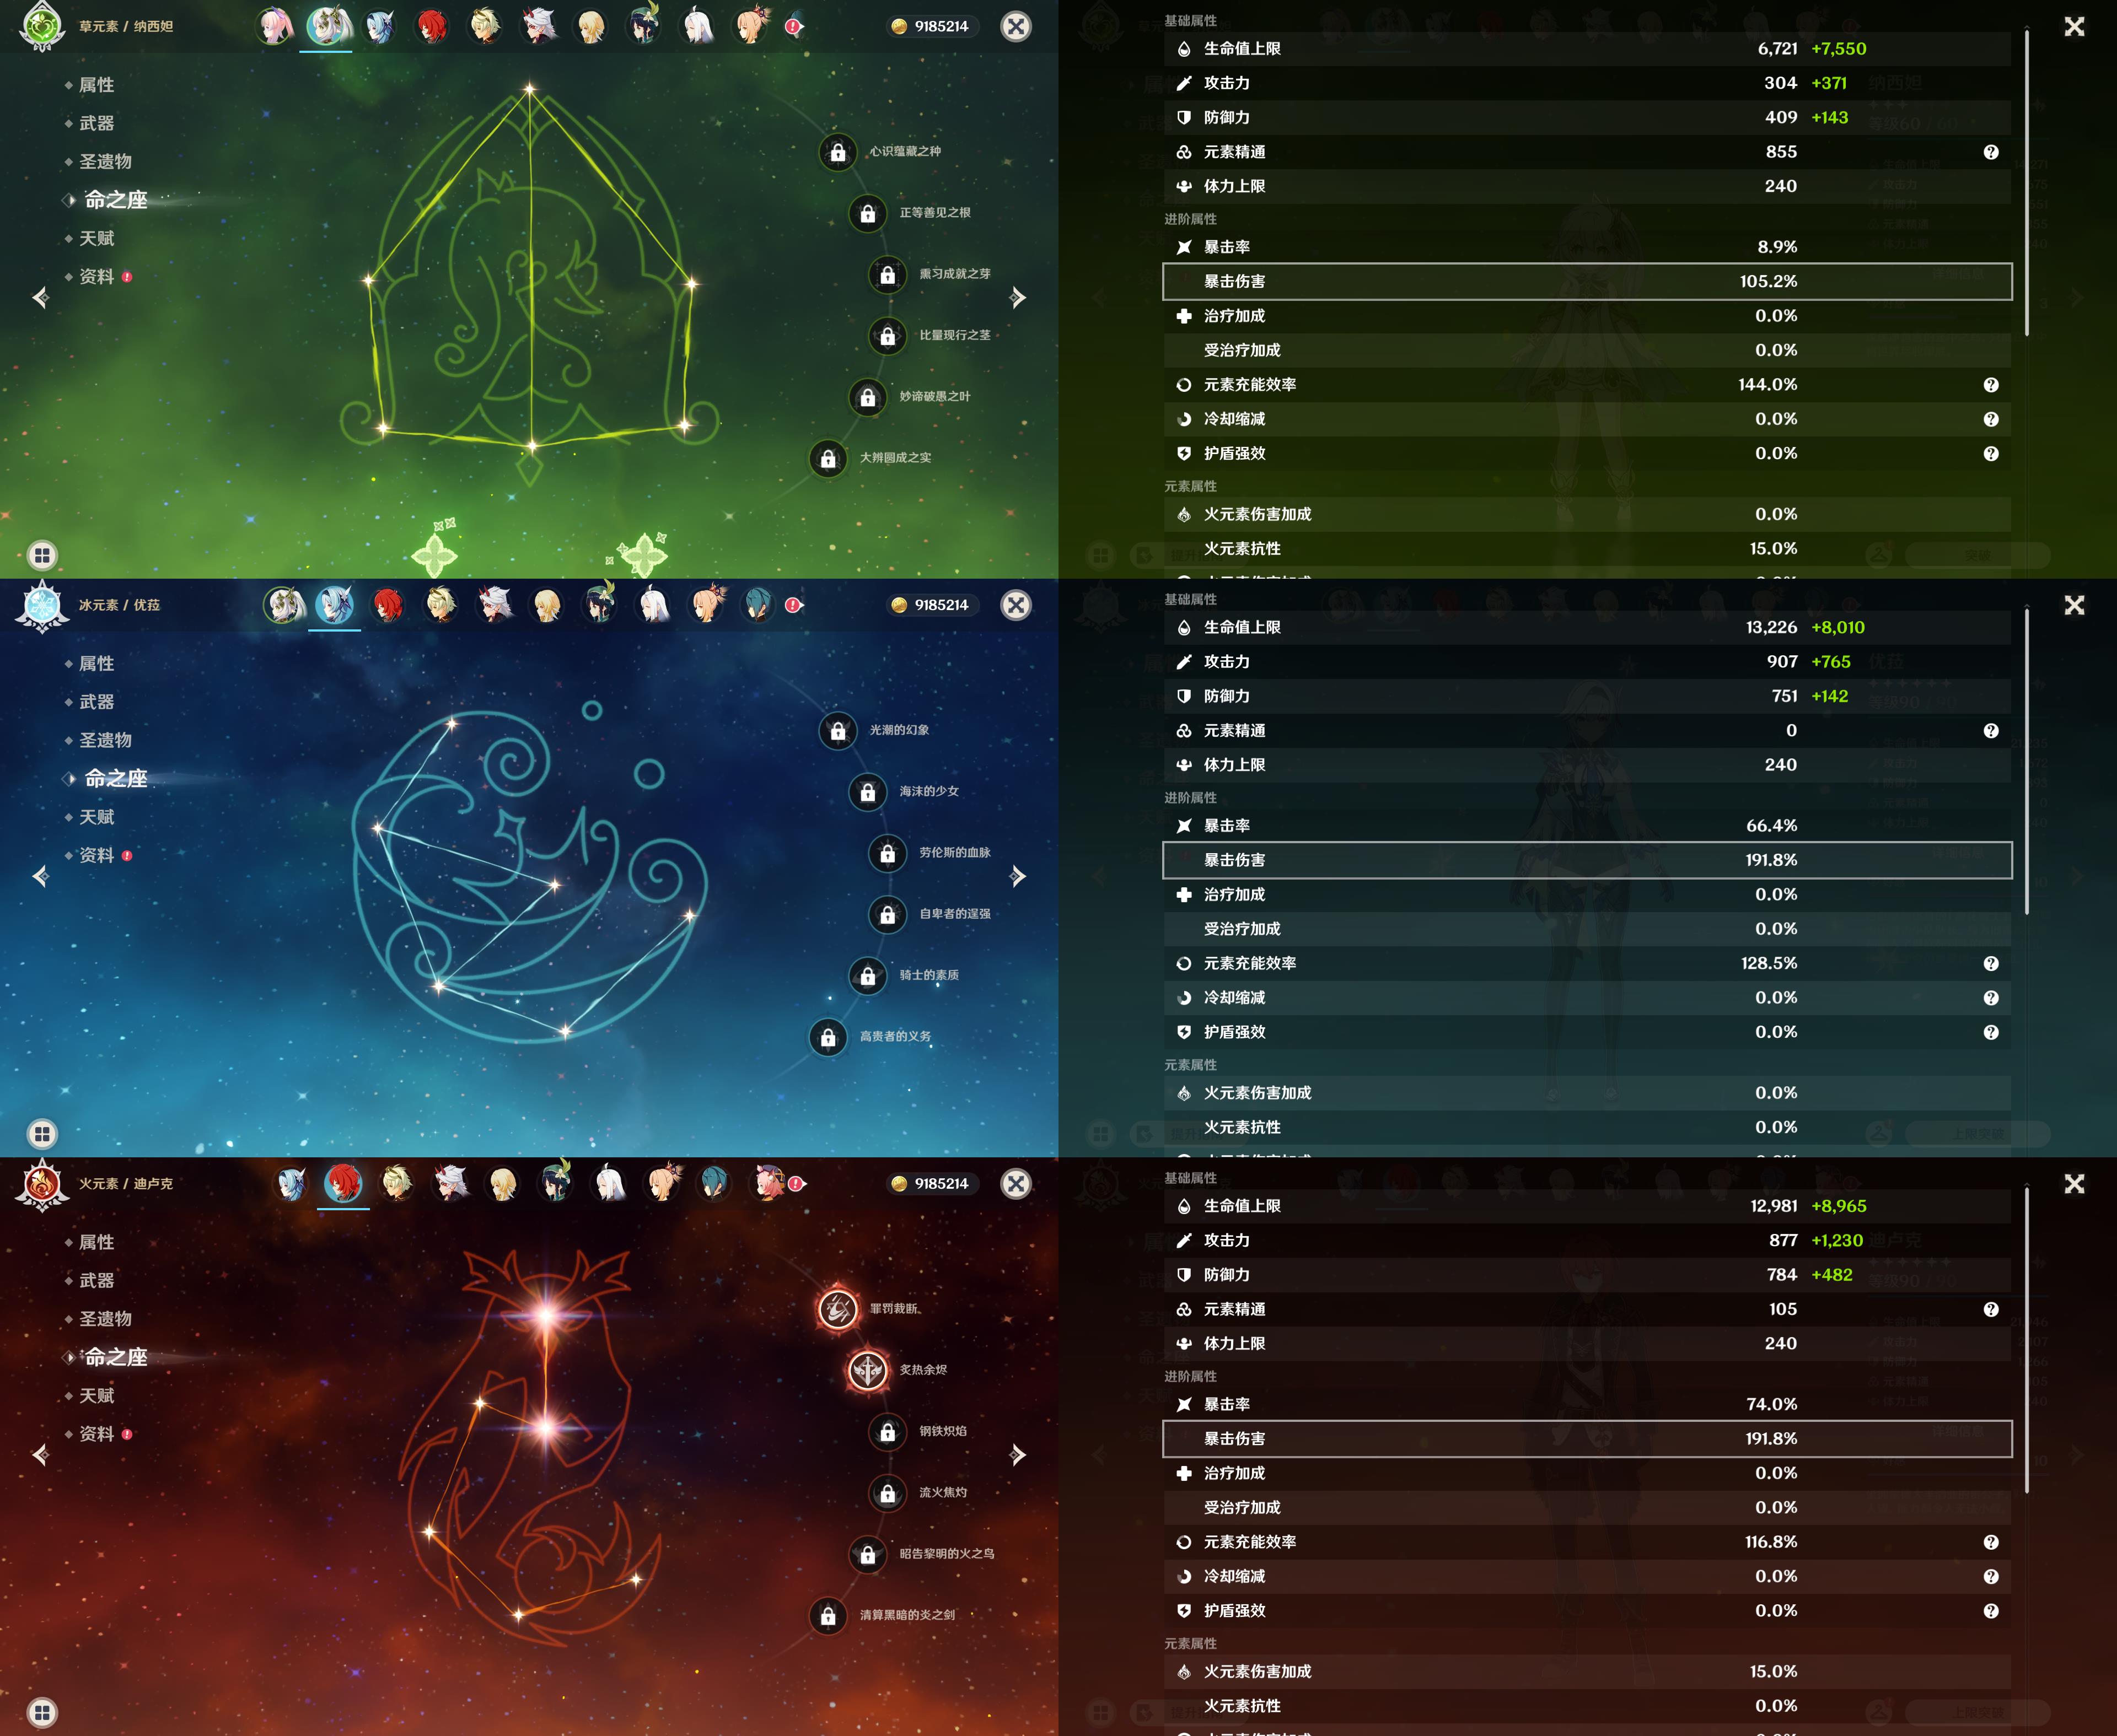Select Eula's locked constellation 光潮的幻象
2117x1736 pixels.
pos(837,731)
